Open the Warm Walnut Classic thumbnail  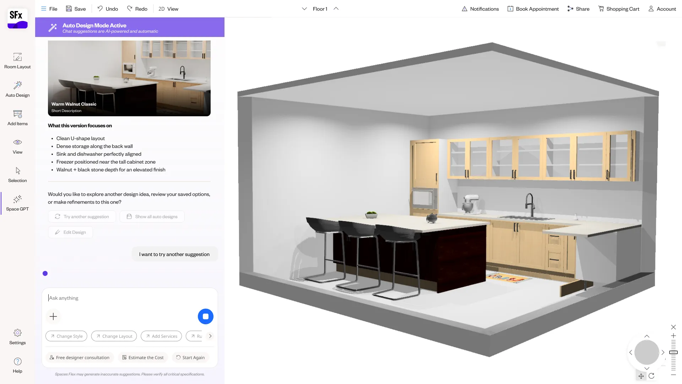coord(129,78)
